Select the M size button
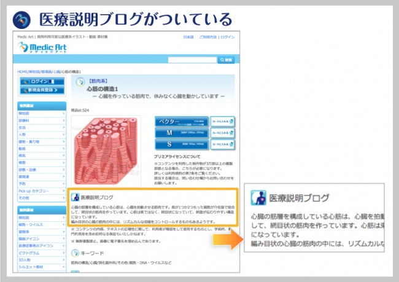Screen dimensions: 399x282 182,133
